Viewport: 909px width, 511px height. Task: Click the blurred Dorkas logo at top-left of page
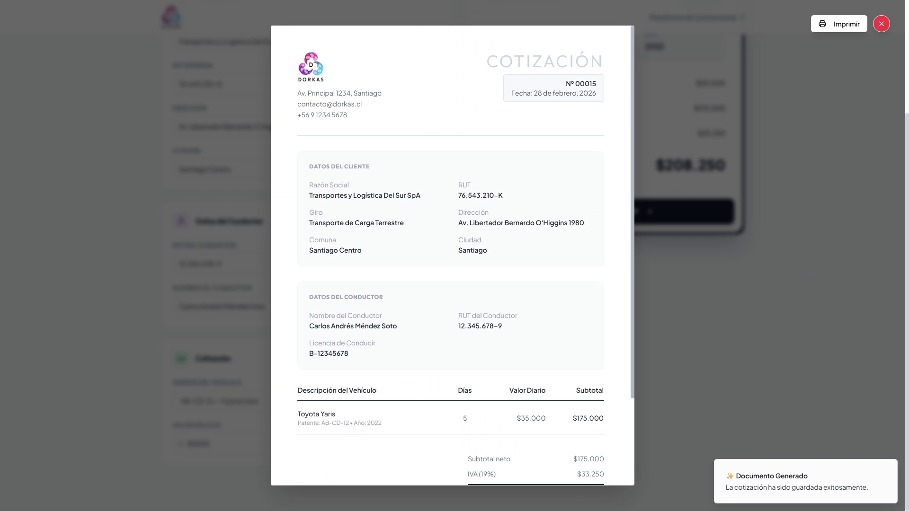171,17
